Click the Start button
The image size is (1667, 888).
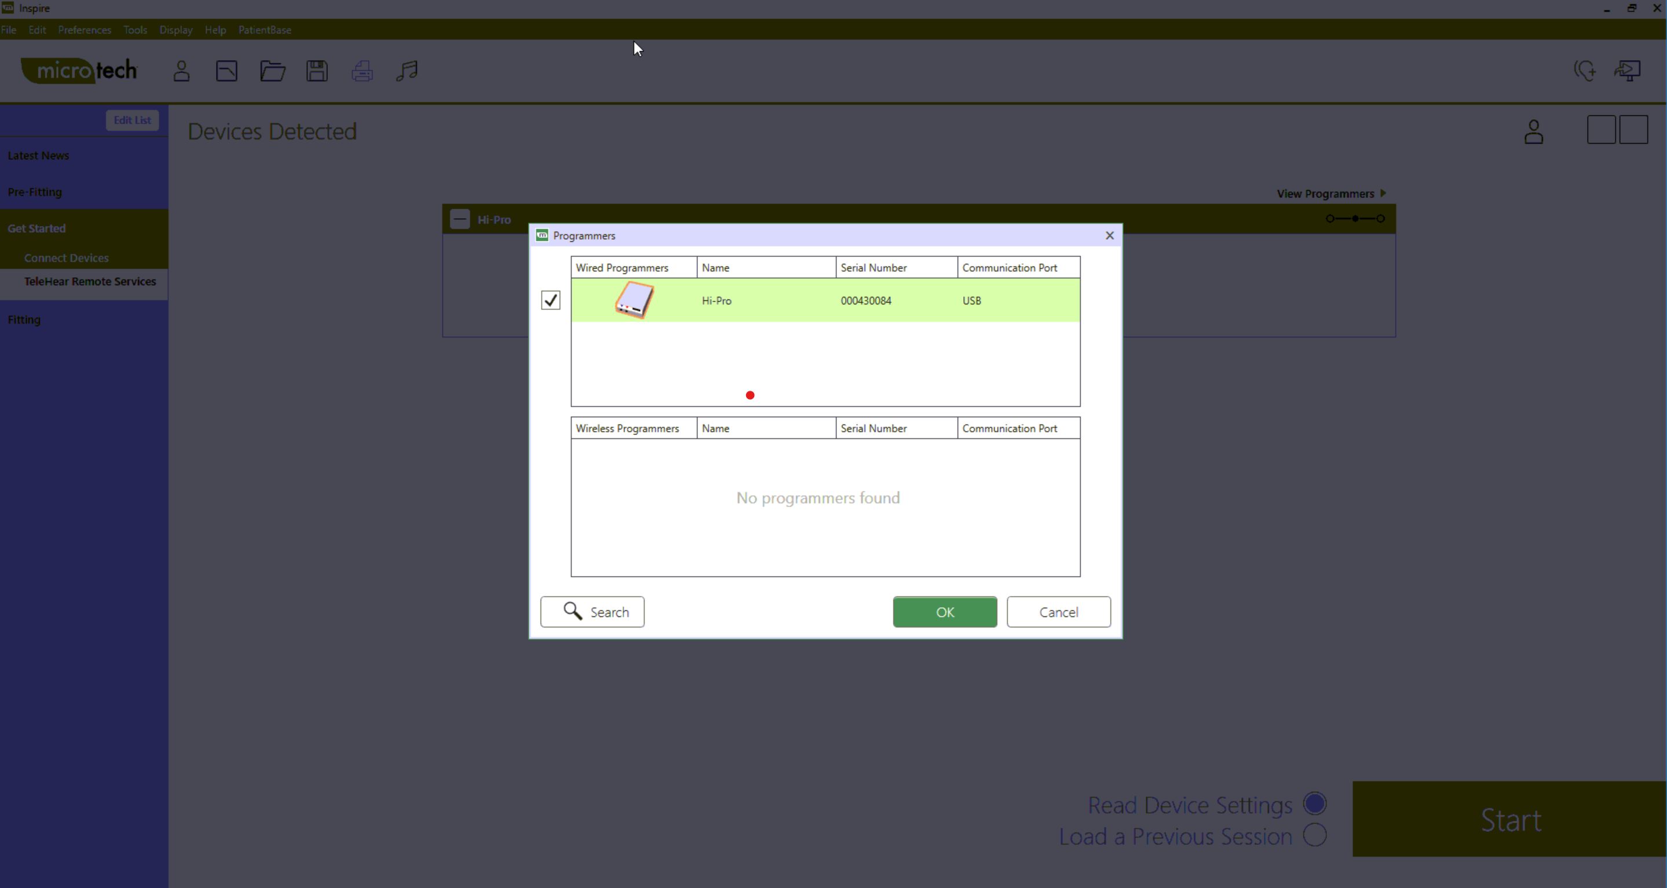point(1510,820)
